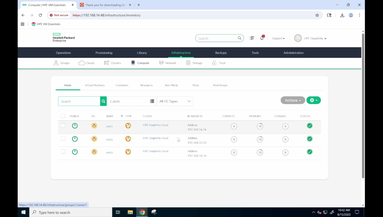Expand the All OS Types dropdown
This screenshot has width=383, height=217.
pyautogui.click(x=175, y=101)
